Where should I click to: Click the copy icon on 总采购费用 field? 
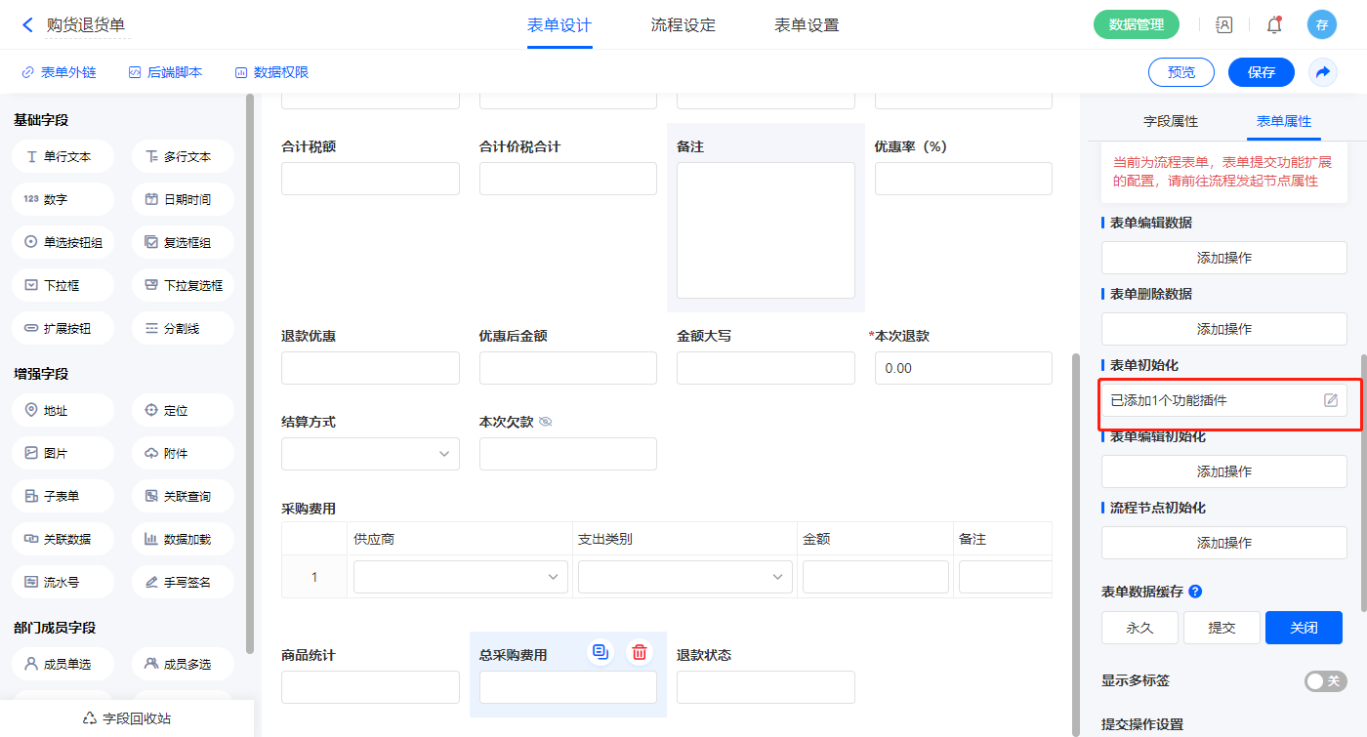pyautogui.click(x=600, y=652)
